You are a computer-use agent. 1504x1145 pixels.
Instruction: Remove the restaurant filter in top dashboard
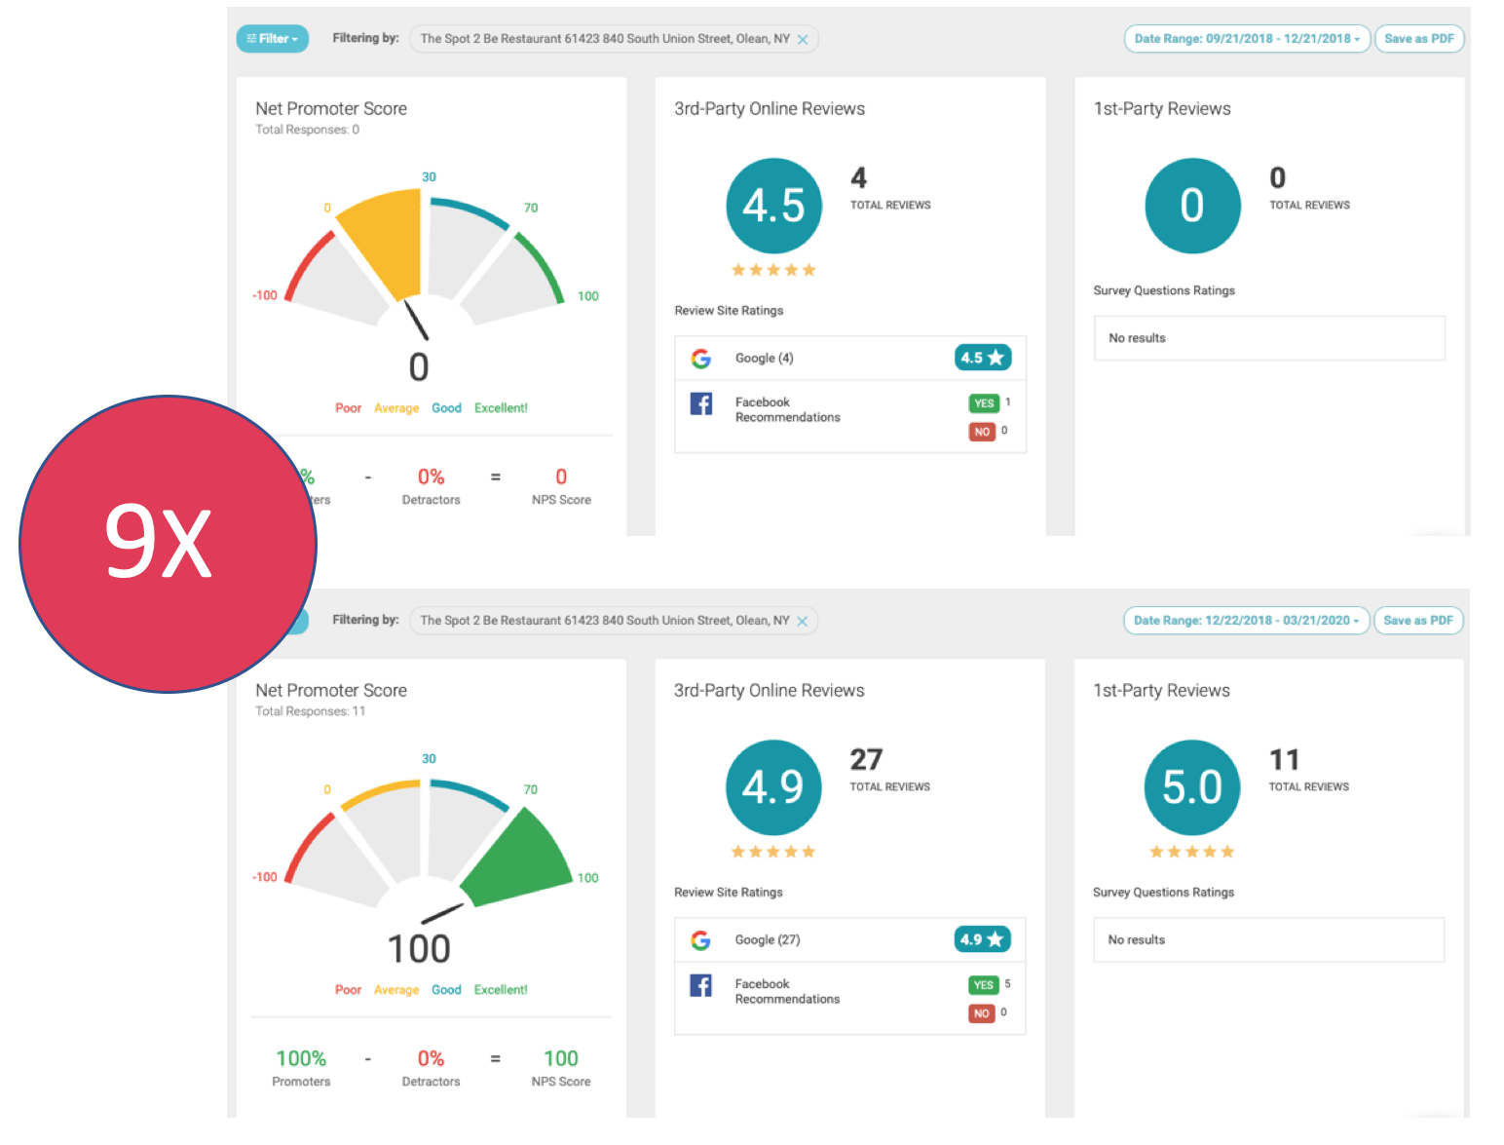(803, 40)
